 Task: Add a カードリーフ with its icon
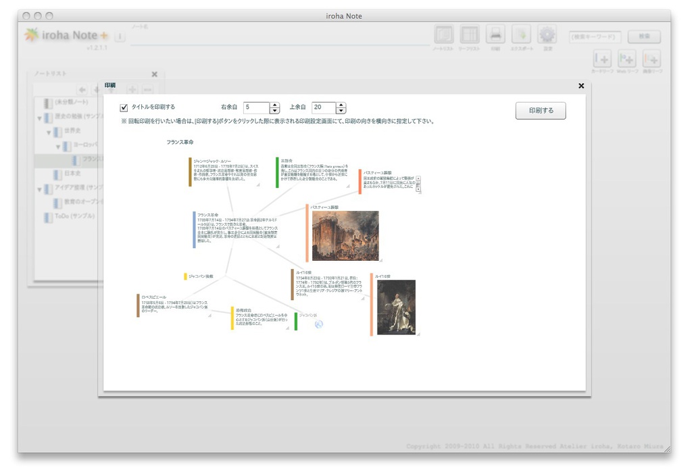(x=602, y=59)
